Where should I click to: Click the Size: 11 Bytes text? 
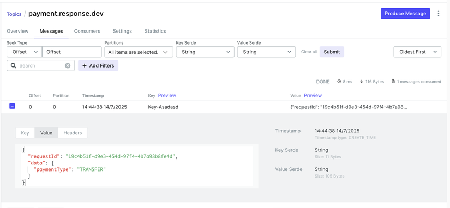coord(328,157)
